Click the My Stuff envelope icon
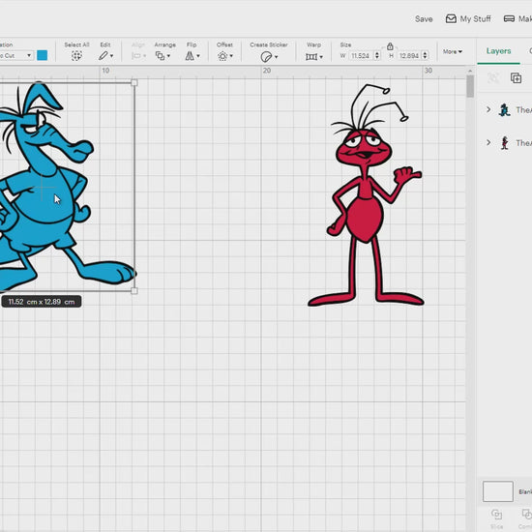The height and width of the screenshot is (532, 532). pos(451,18)
